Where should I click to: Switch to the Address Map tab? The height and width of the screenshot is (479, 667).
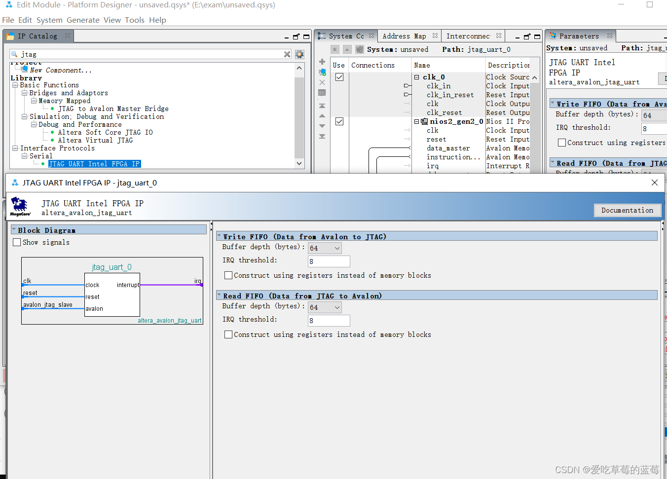tap(404, 36)
